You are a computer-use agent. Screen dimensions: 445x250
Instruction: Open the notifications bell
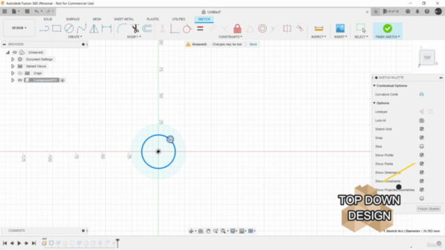pos(417,12)
